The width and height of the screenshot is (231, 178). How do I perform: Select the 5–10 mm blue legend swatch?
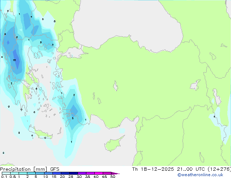[x=40, y=173]
